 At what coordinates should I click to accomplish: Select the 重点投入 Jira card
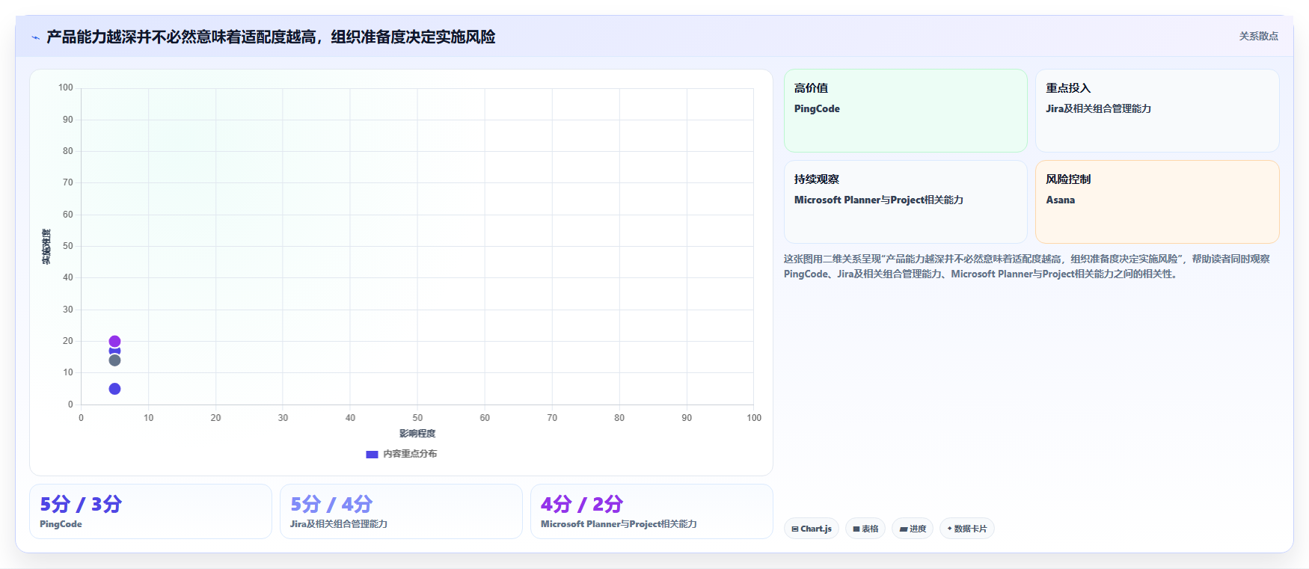(1157, 111)
